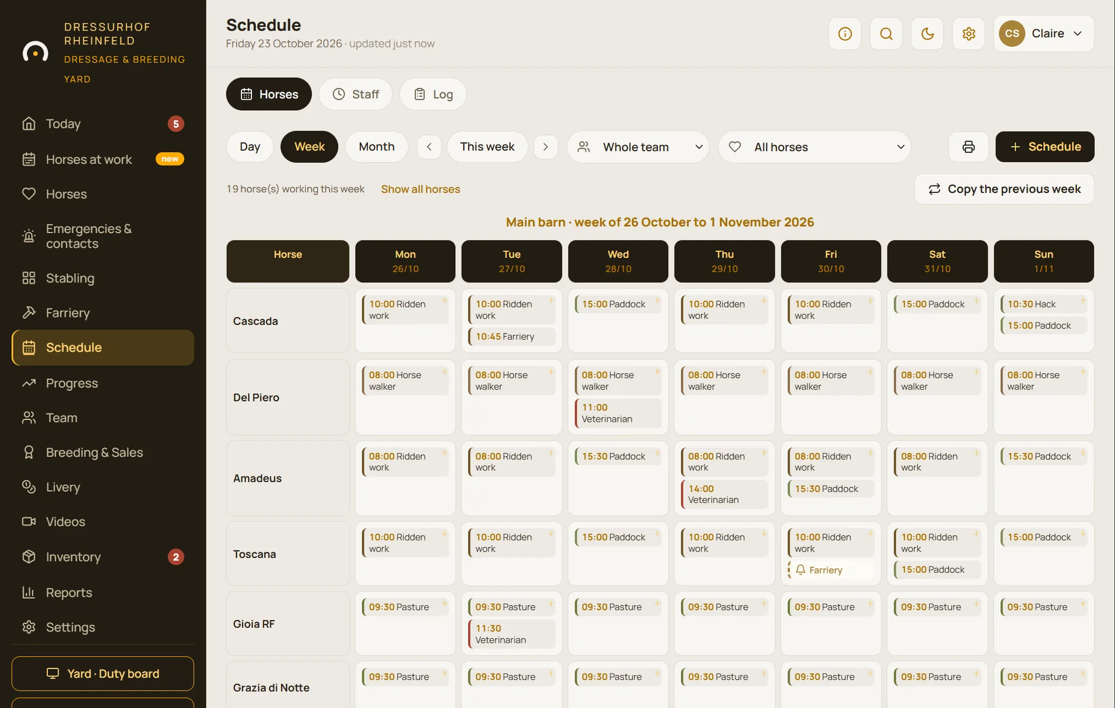Open Yard Duty board button
Image resolution: width=1115 pixels, height=708 pixels.
click(103, 673)
